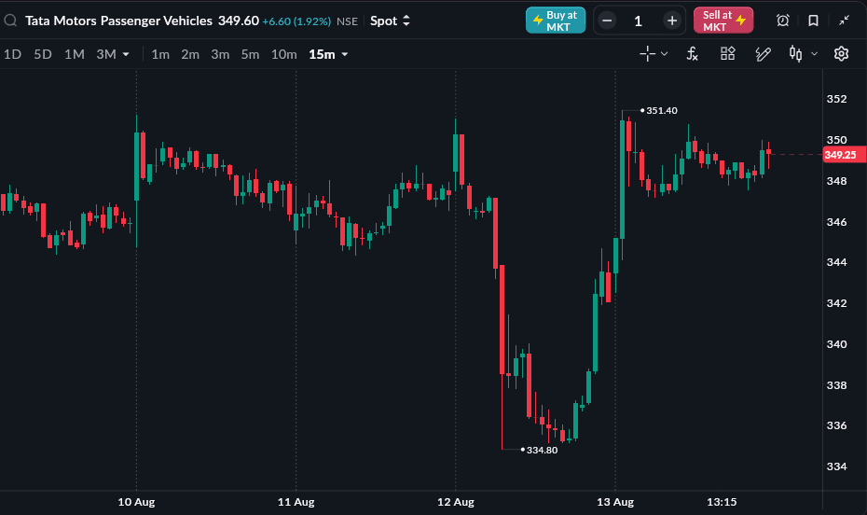Click the Tata Motors Passenger Vehicles name

click(x=119, y=21)
